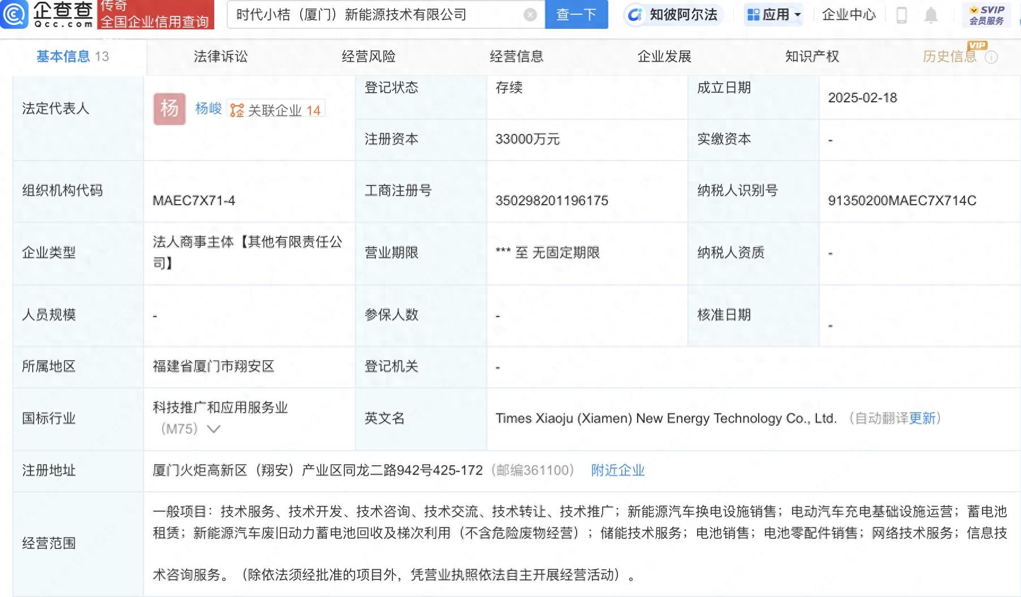The image size is (1021, 597).
Task: Open the 知识产权 tab
Action: (812, 57)
